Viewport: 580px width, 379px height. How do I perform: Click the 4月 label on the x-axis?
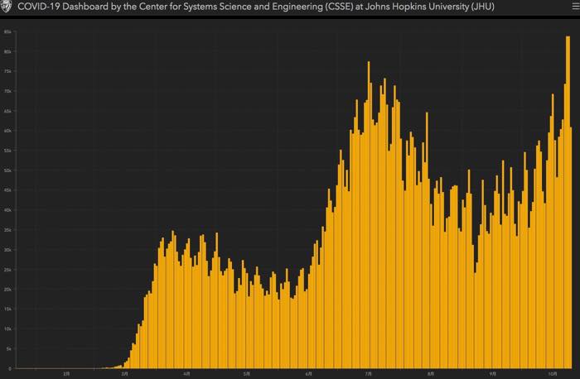pos(186,374)
